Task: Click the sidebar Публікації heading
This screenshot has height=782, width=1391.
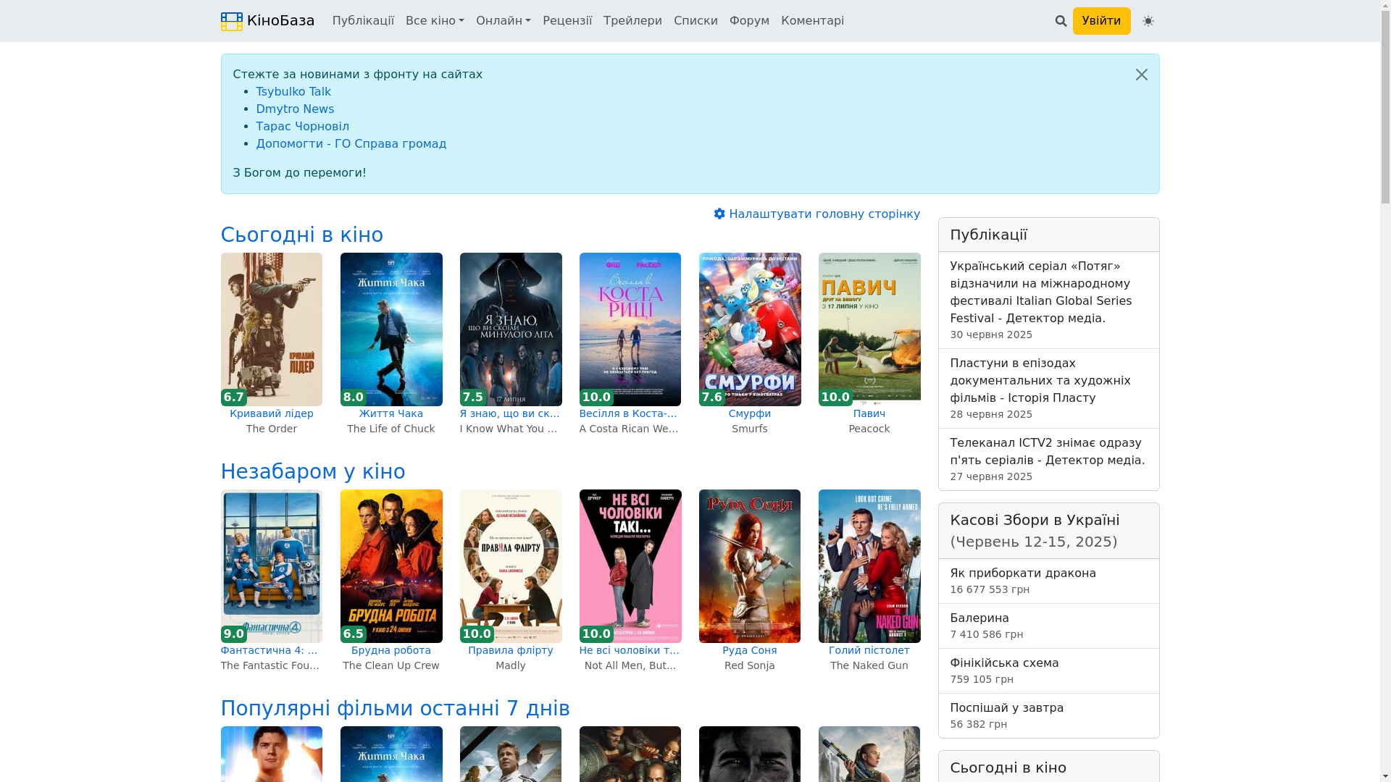Action: click(989, 235)
